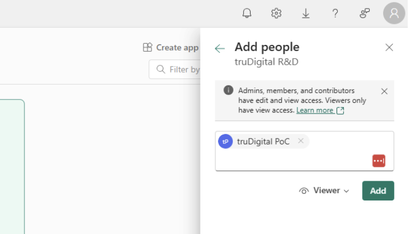The width and height of the screenshot is (410, 234).
Task: Open the feedback icon in header
Action: click(365, 13)
